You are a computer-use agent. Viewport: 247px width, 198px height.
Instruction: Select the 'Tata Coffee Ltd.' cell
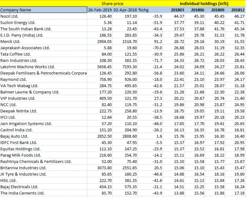16,54
